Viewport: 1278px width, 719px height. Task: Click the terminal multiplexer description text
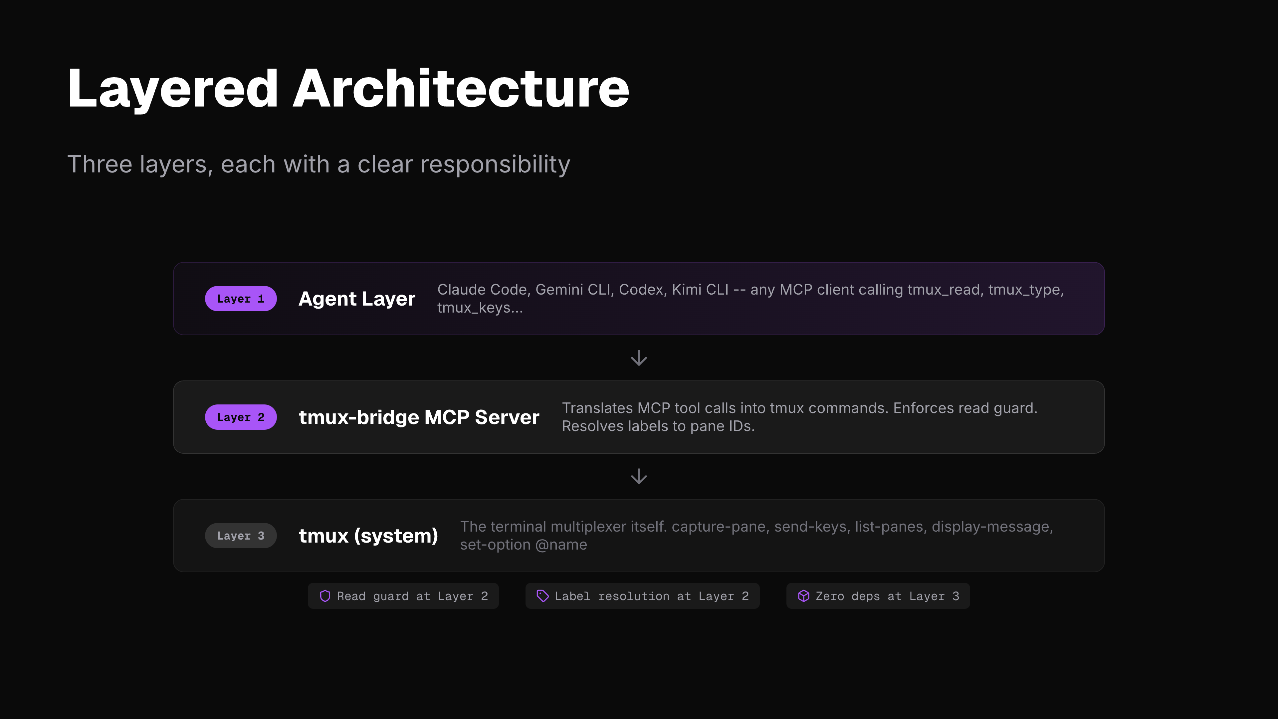[756, 527]
